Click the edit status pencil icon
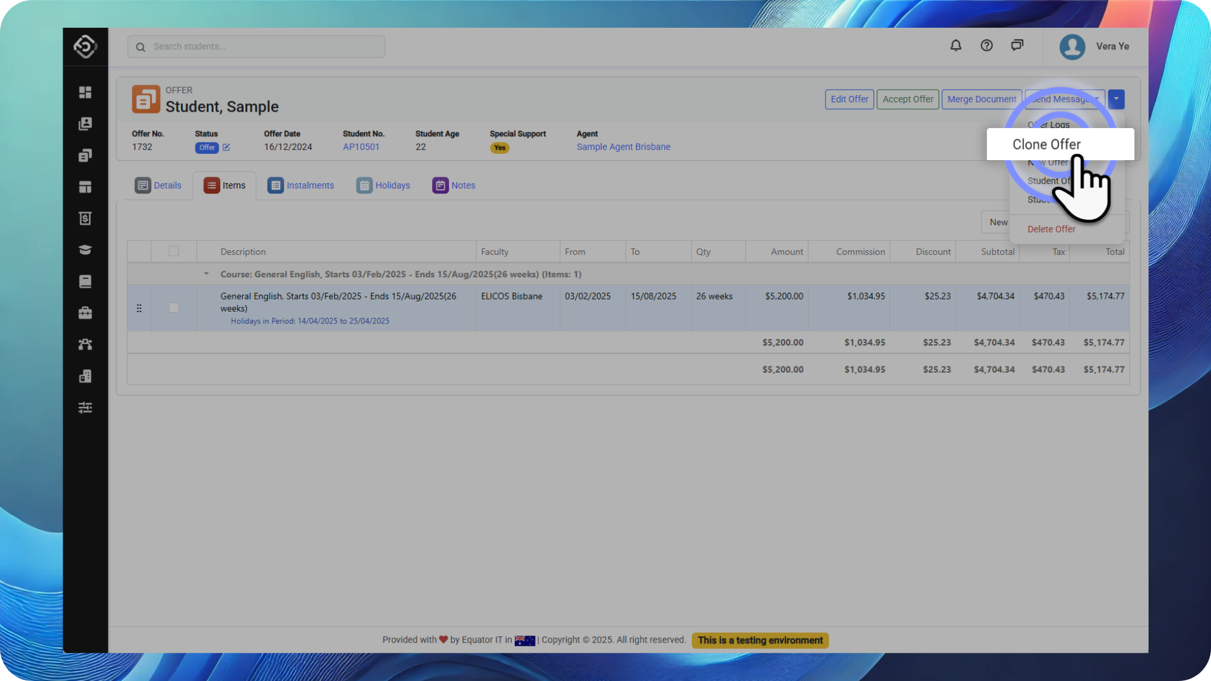 pyautogui.click(x=226, y=148)
